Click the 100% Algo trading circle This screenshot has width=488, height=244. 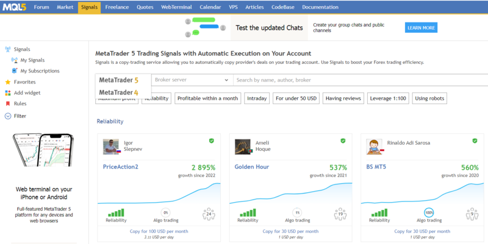[429, 212]
